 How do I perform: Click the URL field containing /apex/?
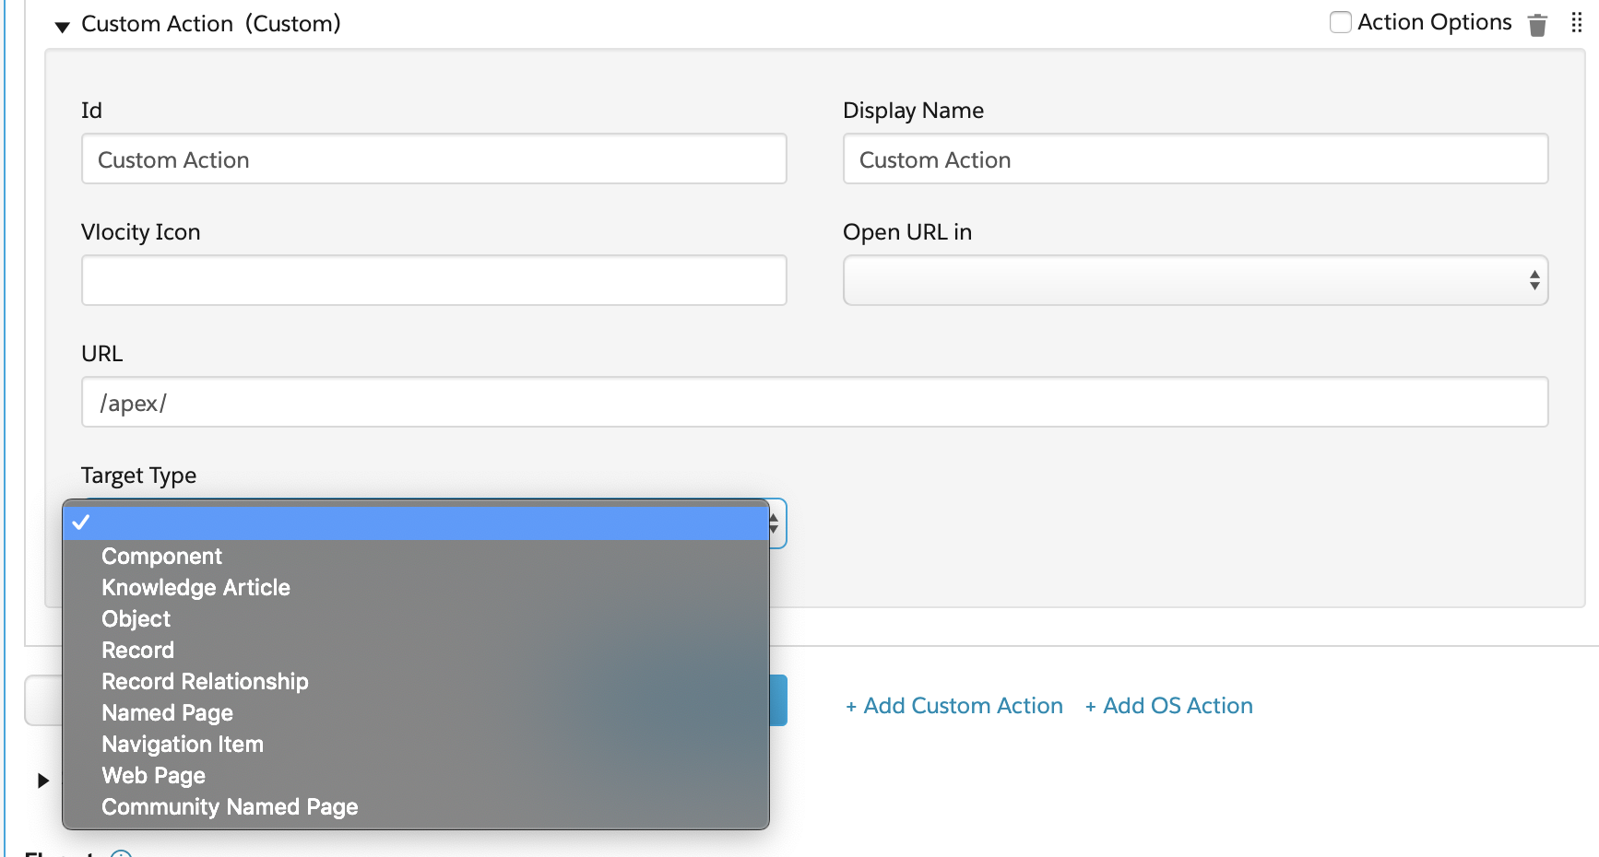(x=814, y=402)
